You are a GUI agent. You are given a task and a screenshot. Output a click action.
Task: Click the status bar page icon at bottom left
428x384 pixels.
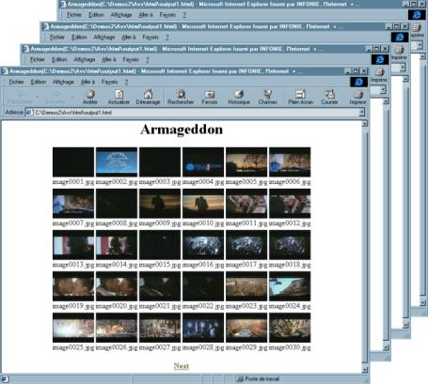[5, 379]
